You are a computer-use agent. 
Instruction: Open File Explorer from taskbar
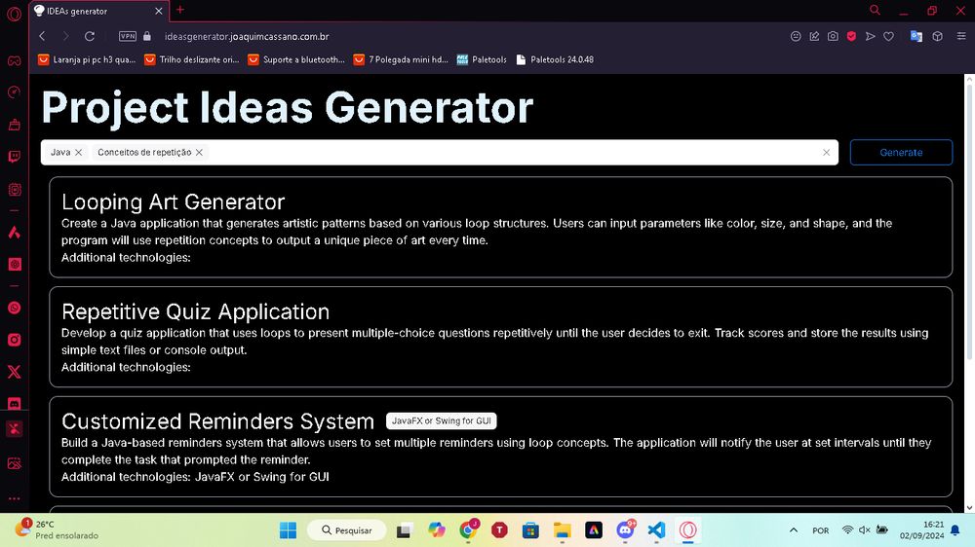(x=563, y=529)
